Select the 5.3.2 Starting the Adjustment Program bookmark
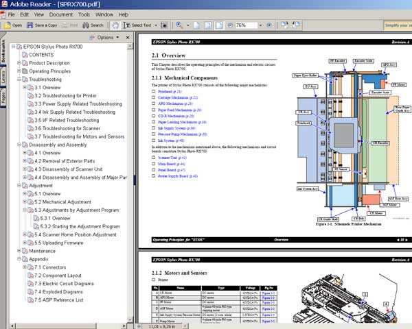Viewport: 412px width, 329px height. pyautogui.click(x=80, y=226)
